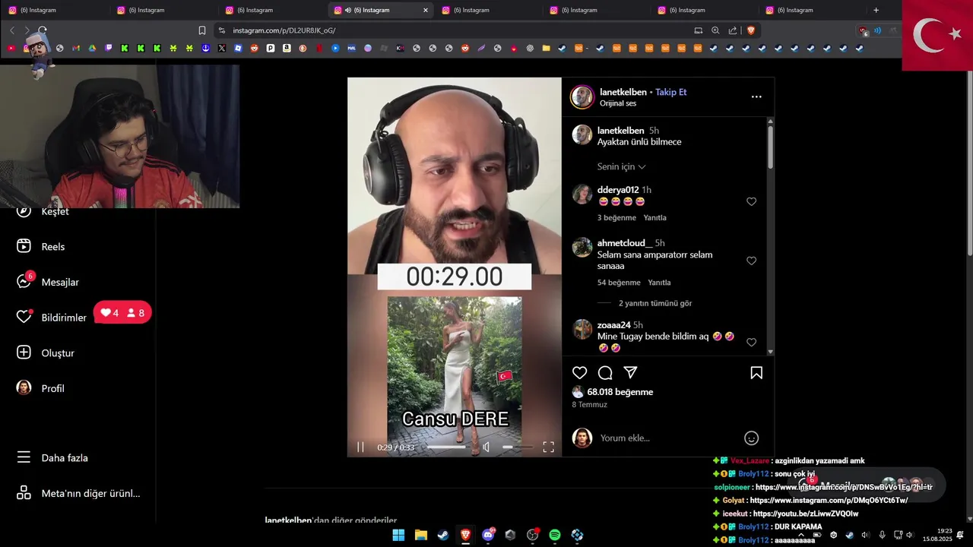Open Brave Shields lion icon
The height and width of the screenshot is (547, 973).
coord(751,30)
